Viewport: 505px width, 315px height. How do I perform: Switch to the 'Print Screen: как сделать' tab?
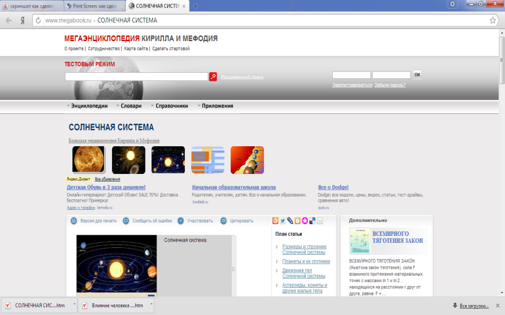pyautogui.click(x=94, y=6)
